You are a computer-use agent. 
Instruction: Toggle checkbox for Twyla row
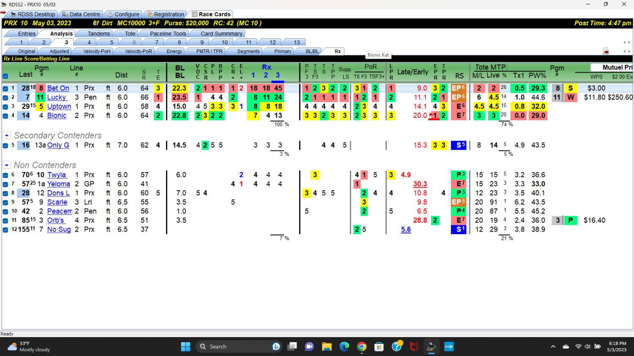click(x=5, y=175)
